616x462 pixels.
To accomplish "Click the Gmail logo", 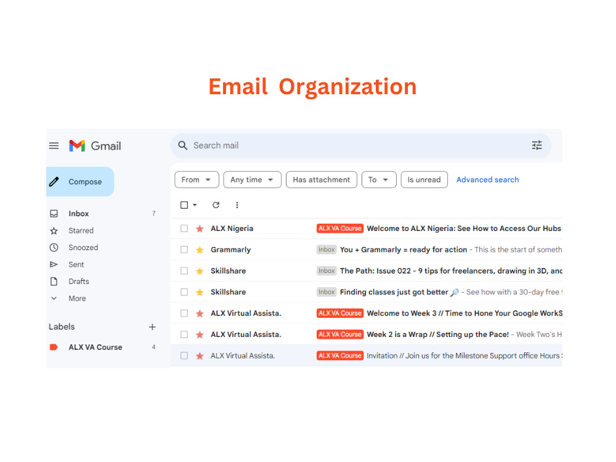I will 95,146.
